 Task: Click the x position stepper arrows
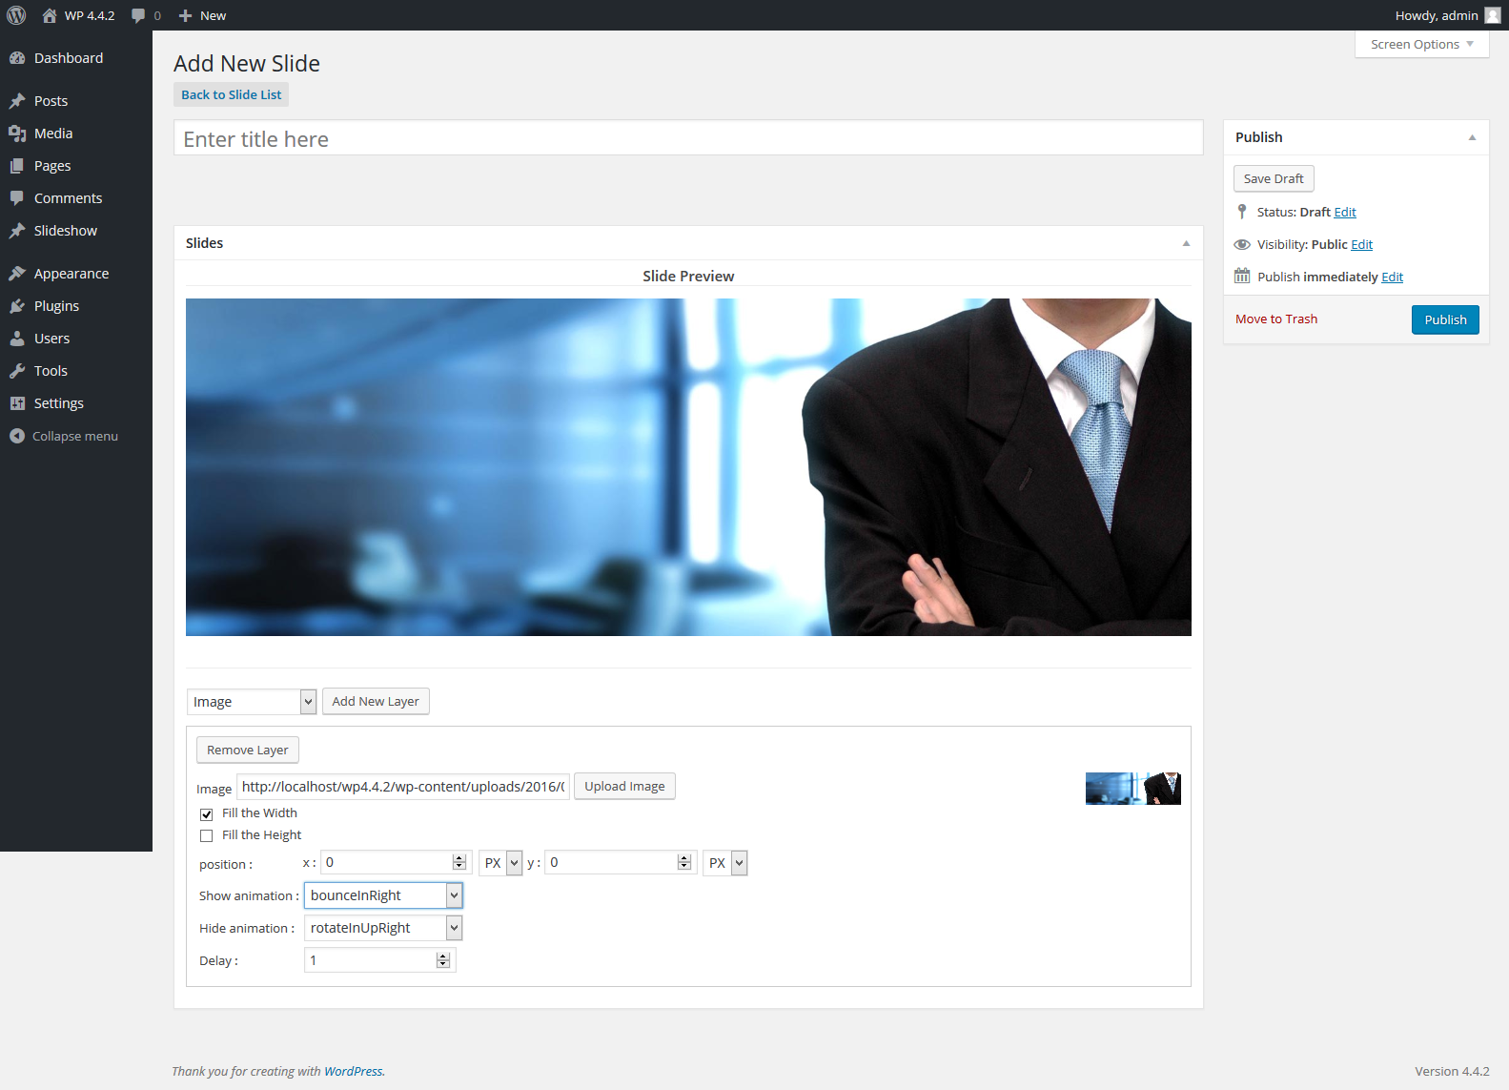(459, 862)
